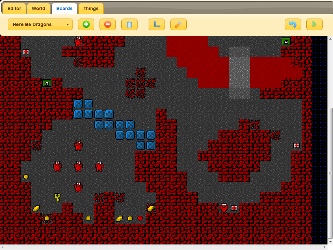This screenshot has height=250, width=333.
Task: Click the medkit in the top-left cave
Action: click(x=26, y=52)
